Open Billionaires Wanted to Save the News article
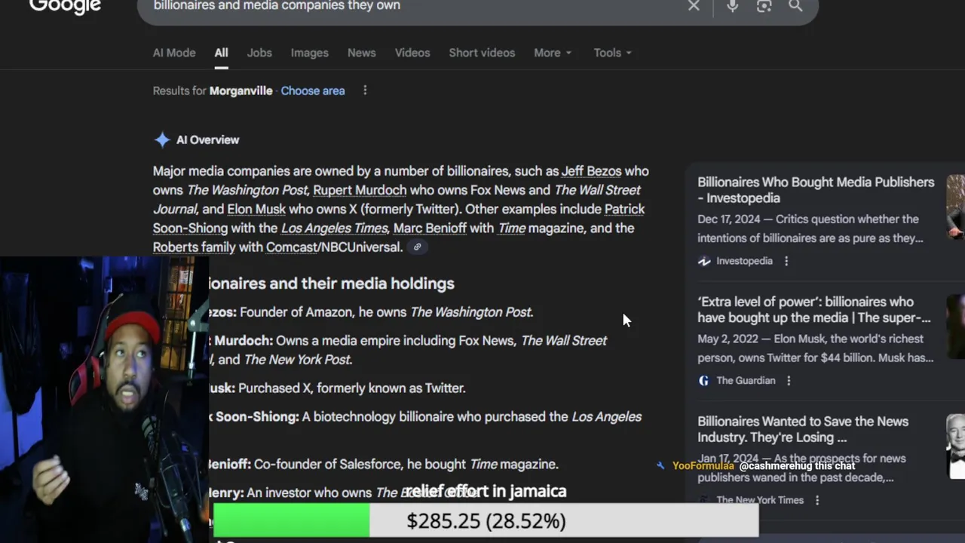Viewport: 965px width, 543px height. coord(803,429)
